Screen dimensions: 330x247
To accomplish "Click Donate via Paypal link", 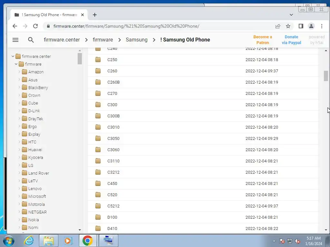I will pos(291,40).
